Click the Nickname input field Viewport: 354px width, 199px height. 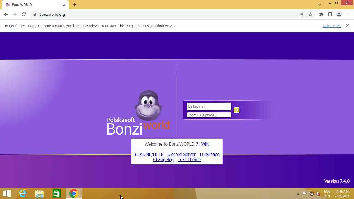209,107
